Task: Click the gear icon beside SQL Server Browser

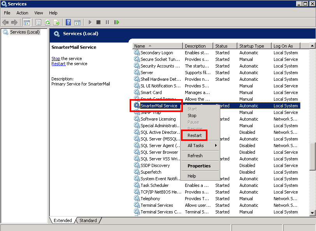Action: [x=137, y=152]
